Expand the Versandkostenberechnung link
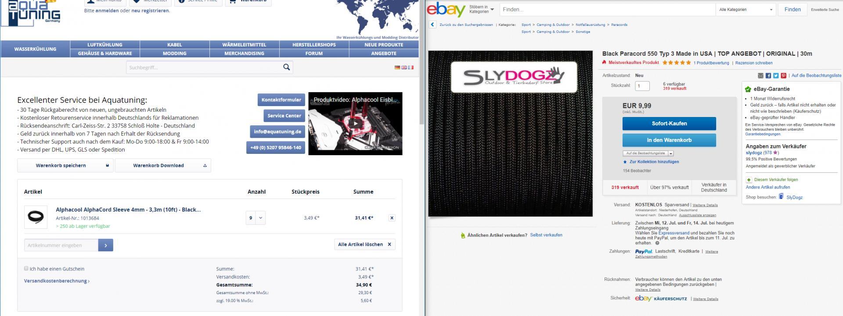Image resolution: width=843 pixels, height=316 pixels. [x=57, y=281]
